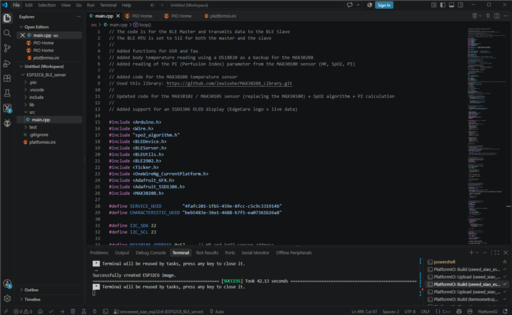The width and height of the screenshot is (512, 315).
Task: Click PlatformIO Home icon in status bar
Action: pos(40,312)
